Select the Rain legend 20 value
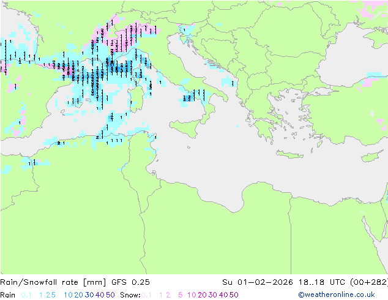This screenshot has width=388, height=300. click(79, 295)
